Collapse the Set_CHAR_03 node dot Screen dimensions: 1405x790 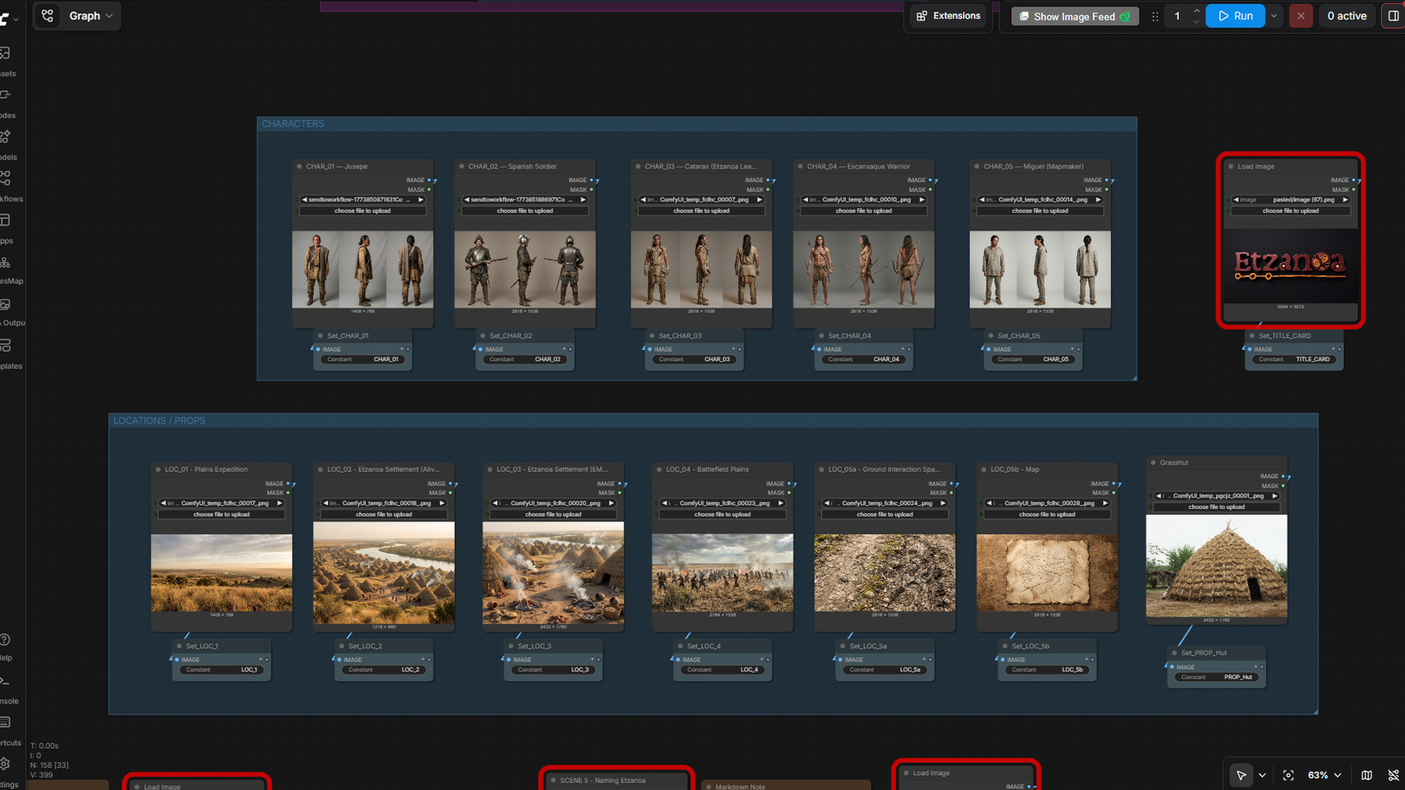click(652, 336)
